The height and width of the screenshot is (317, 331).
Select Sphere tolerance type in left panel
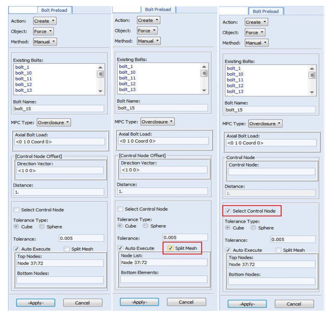point(42,227)
